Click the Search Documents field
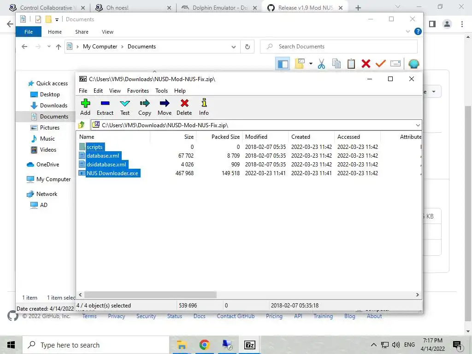472x354 pixels. pyautogui.click(x=339, y=47)
